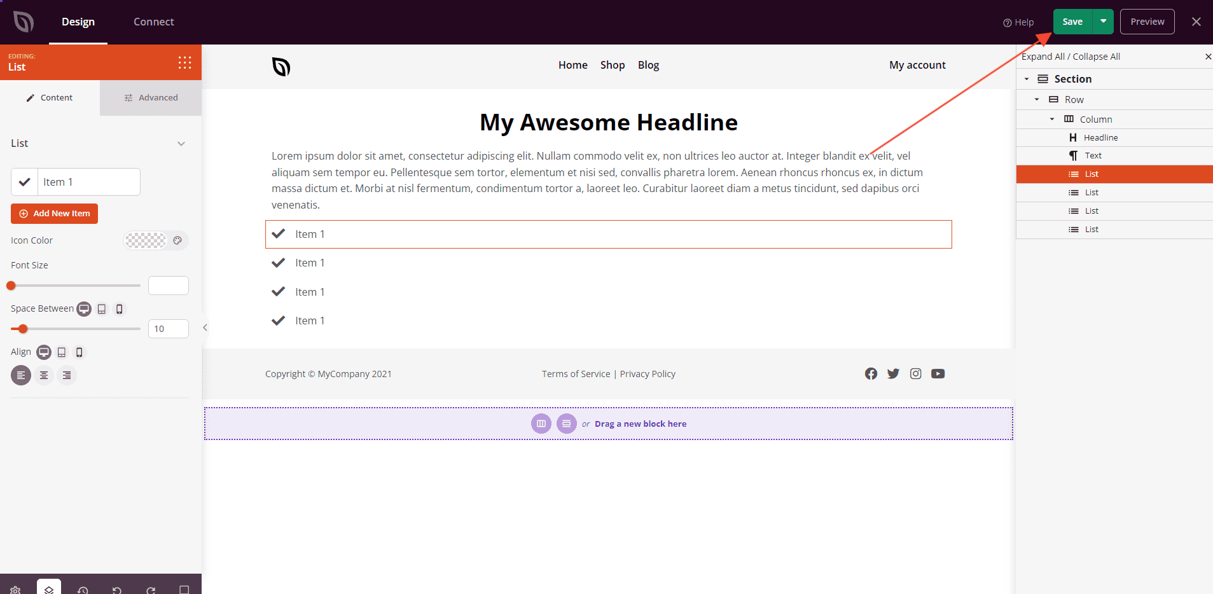Open the navigator grid icon on List panel
The width and height of the screenshot is (1213, 594).
point(184,62)
